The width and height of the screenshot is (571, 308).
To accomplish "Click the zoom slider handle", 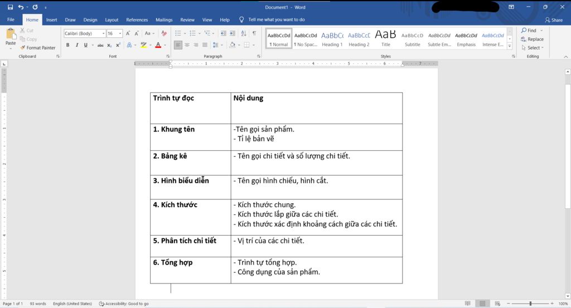I will pyautogui.click(x=531, y=304).
